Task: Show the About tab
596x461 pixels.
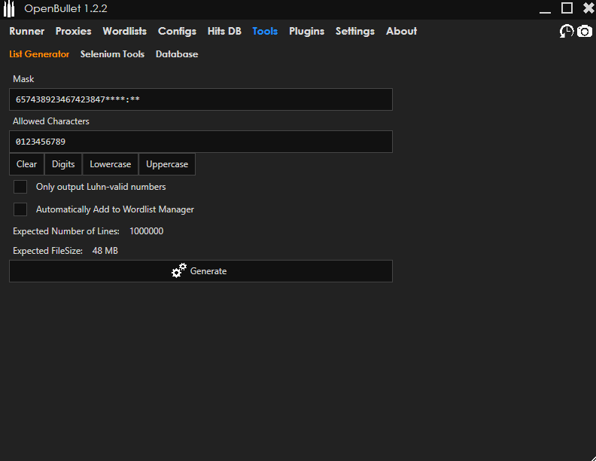Action: pyautogui.click(x=401, y=31)
